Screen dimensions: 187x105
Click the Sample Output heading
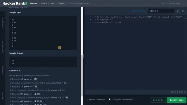pos(16,53)
